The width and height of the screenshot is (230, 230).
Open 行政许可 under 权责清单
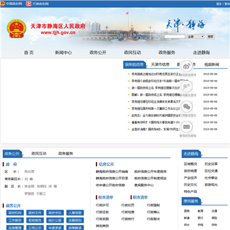click(x=102, y=205)
